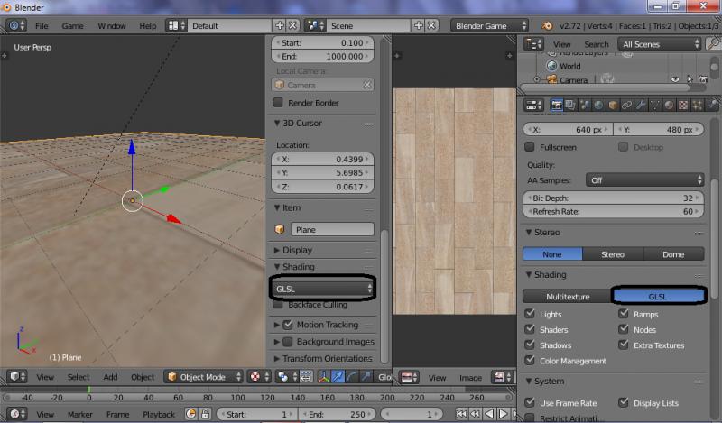Screen dimensions: 722x423
Task: Open the Playback menu in timeline
Action: pos(159,414)
